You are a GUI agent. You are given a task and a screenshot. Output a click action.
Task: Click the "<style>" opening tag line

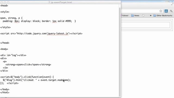point(5,12)
